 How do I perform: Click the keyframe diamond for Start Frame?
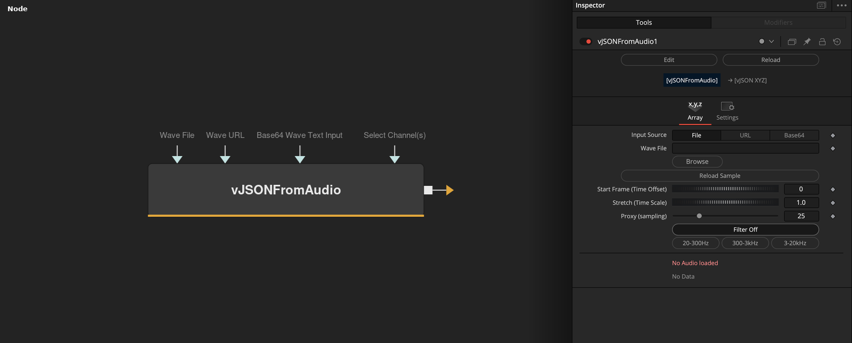(x=833, y=189)
